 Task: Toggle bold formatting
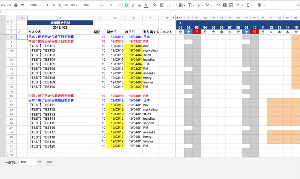pos(126,5)
